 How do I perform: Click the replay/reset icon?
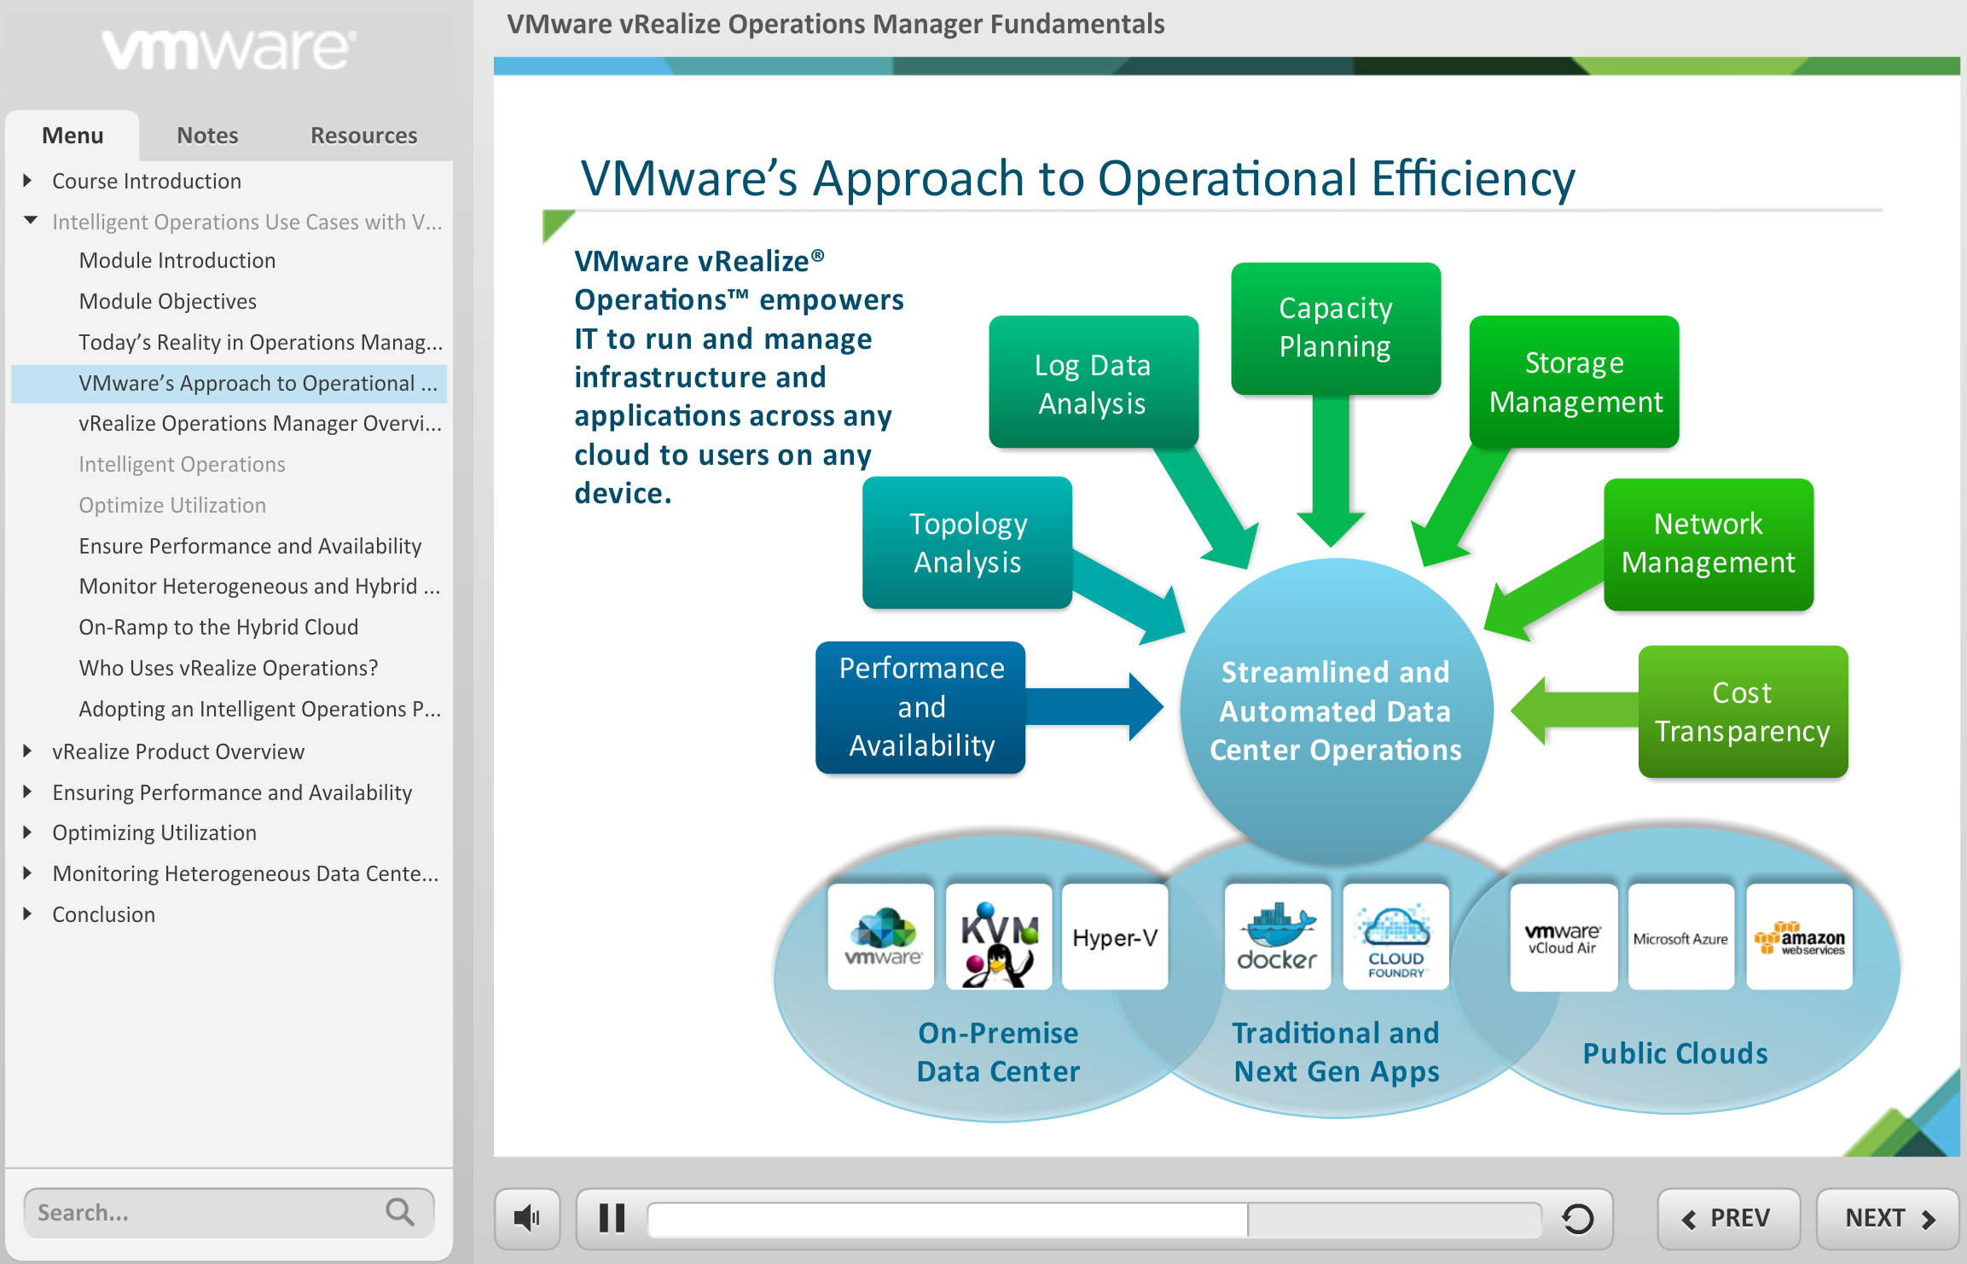[x=1580, y=1220]
